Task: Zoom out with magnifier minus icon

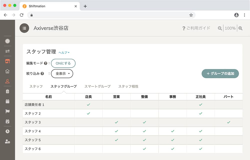Action: point(220,28)
